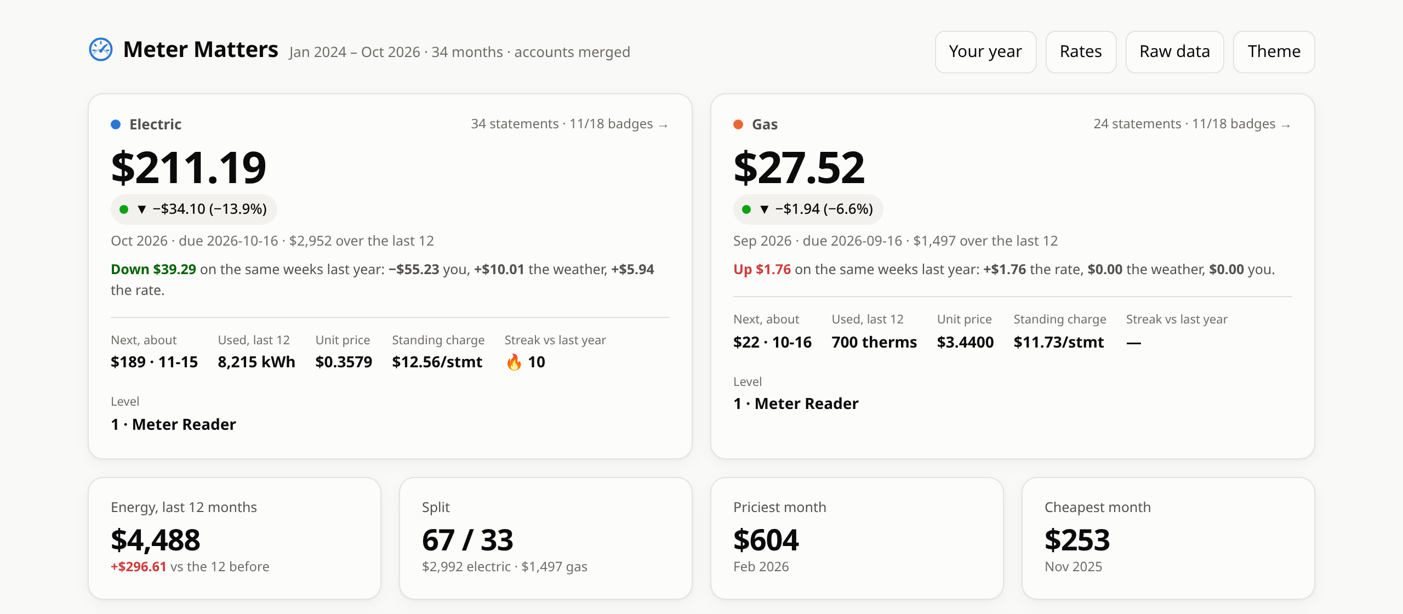Image resolution: width=1403 pixels, height=614 pixels.
Task: Click '$2,992 electric · $1,497 gas' text
Action: tap(505, 566)
